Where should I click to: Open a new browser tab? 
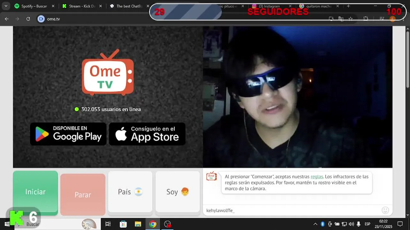click(x=348, y=6)
